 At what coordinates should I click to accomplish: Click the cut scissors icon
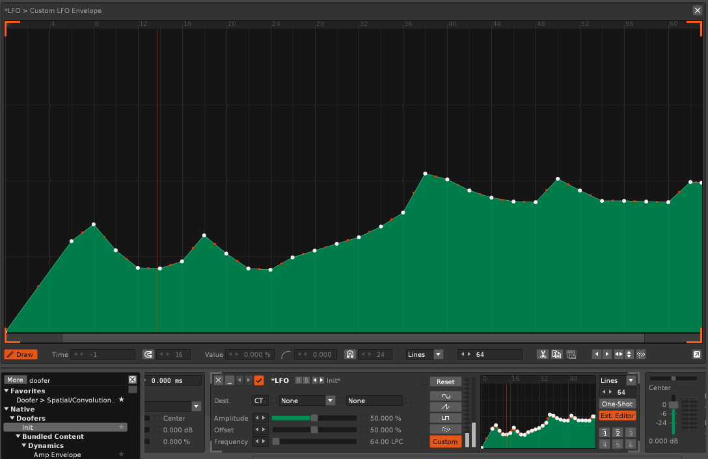(x=542, y=354)
